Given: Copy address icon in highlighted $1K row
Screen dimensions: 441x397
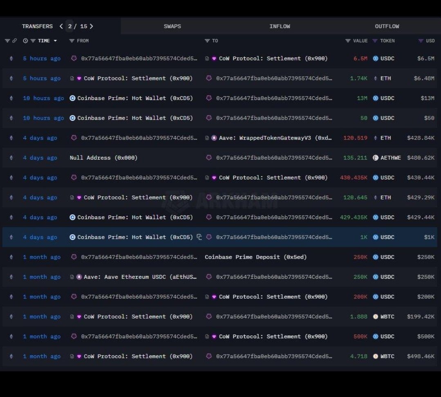Looking at the screenshot, I should (199, 237).
